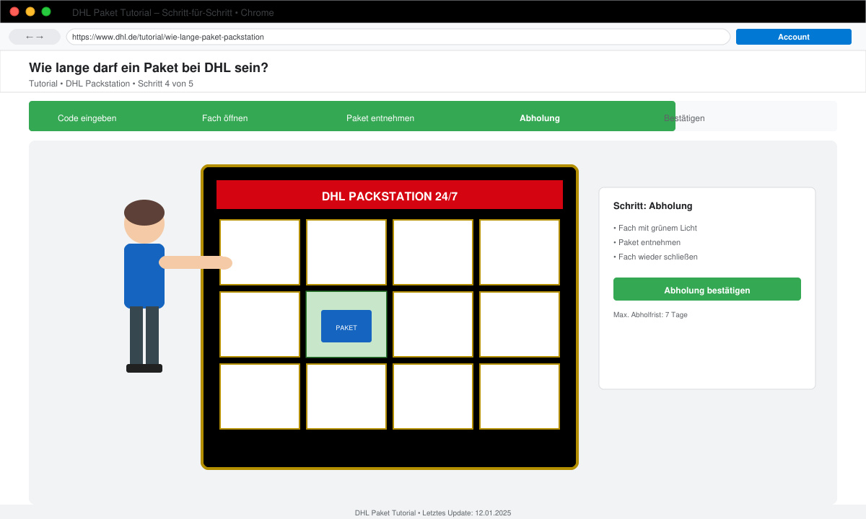Click the person figure's head
The height and width of the screenshot is (519, 866).
pos(144,221)
